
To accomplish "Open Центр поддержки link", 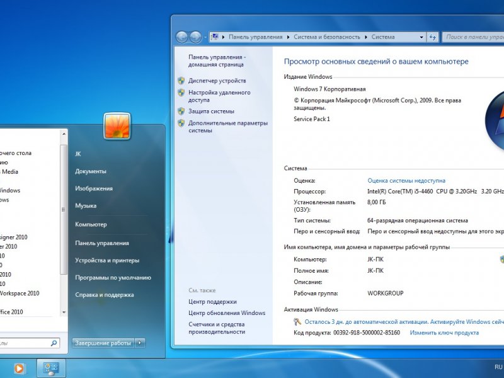I will coord(212,302).
